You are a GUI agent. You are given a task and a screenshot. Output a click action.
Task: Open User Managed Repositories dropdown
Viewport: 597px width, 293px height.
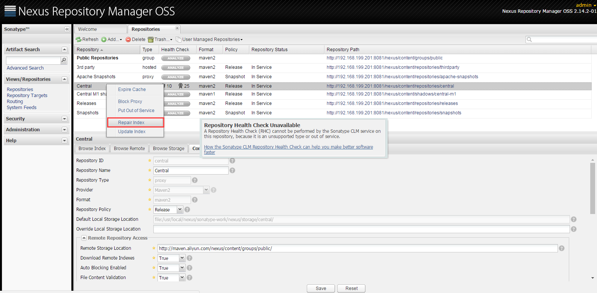point(209,39)
